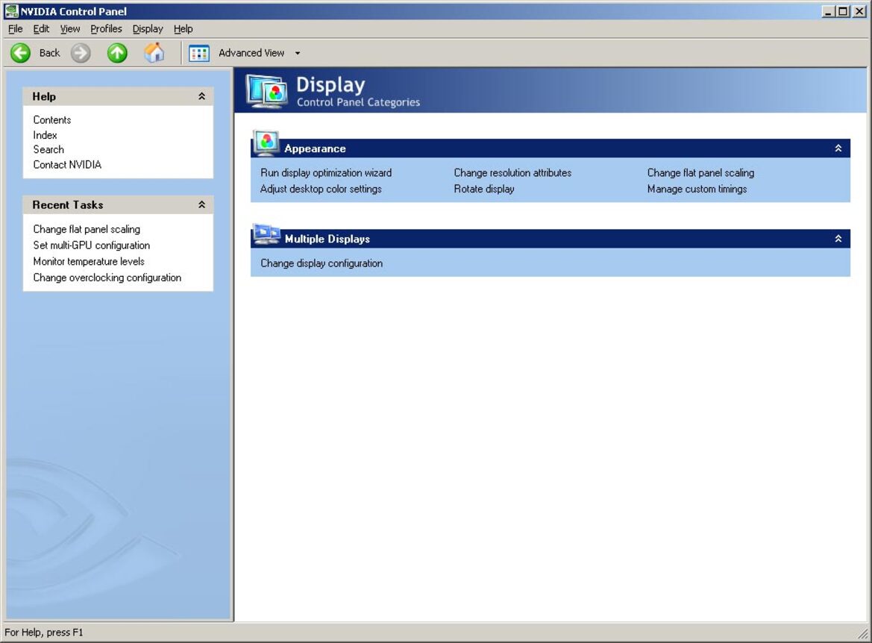Open Manage custom timings
Screen dimensions: 872x643
pyautogui.click(x=697, y=189)
